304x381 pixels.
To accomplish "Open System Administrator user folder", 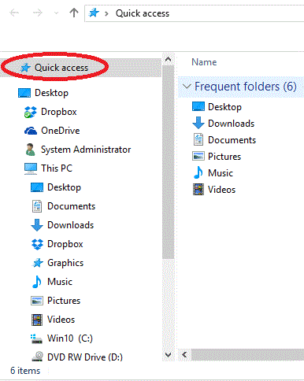I will [x=86, y=150].
